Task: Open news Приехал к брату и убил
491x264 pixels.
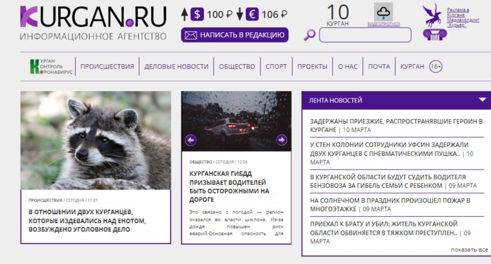Action: tap(390, 233)
